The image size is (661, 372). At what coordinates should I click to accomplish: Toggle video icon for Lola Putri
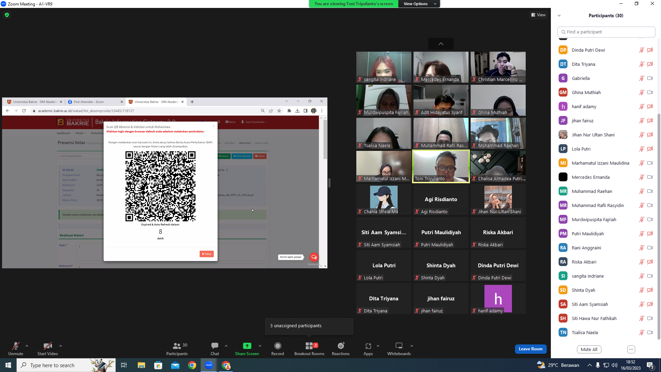point(650,149)
